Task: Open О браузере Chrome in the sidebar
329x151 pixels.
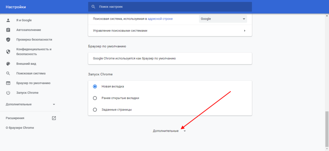Action: click(x=20, y=128)
